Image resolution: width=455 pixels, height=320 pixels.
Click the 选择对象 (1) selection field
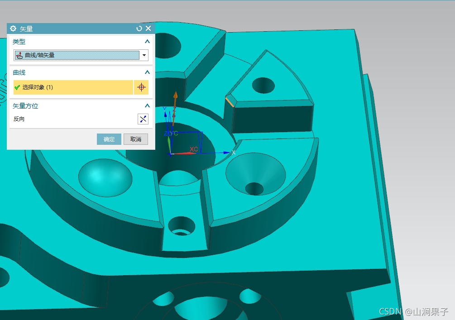[x=73, y=87]
